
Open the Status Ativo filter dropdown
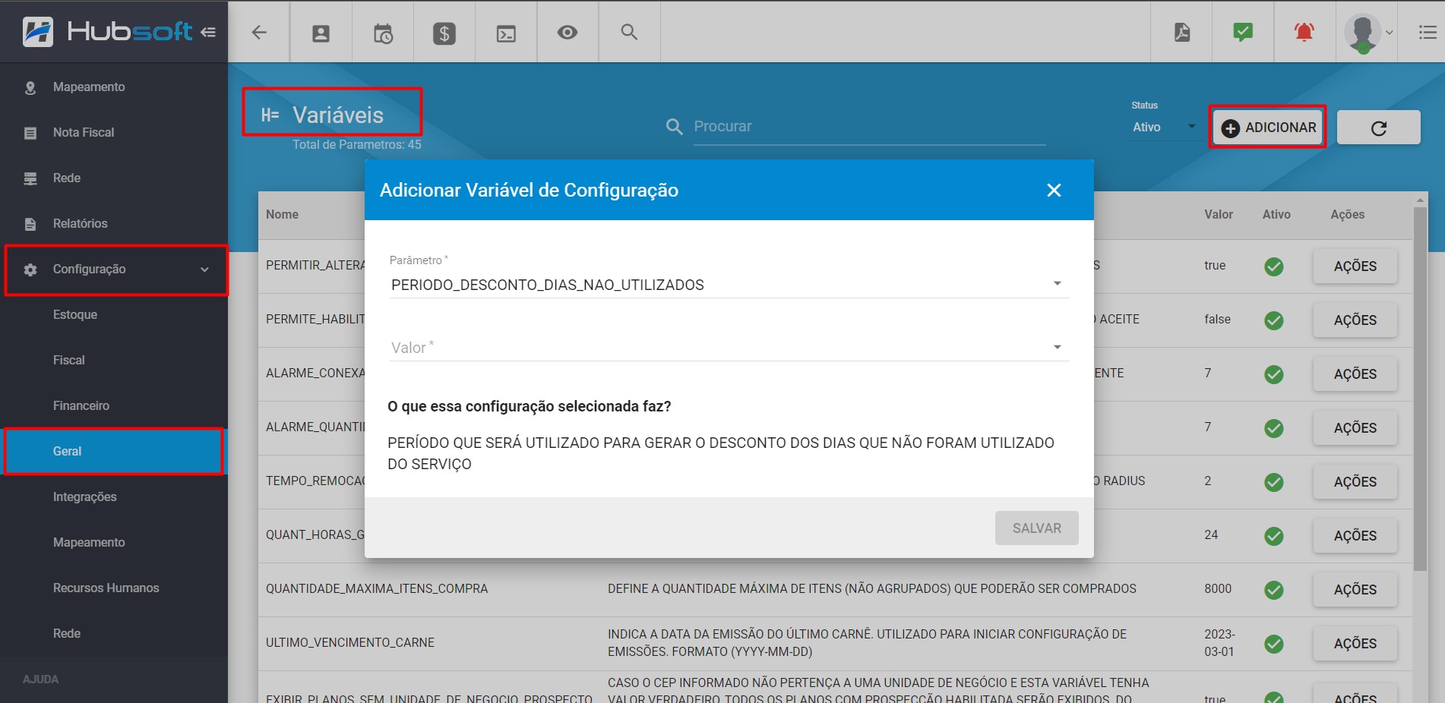[x=1163, y=127]
